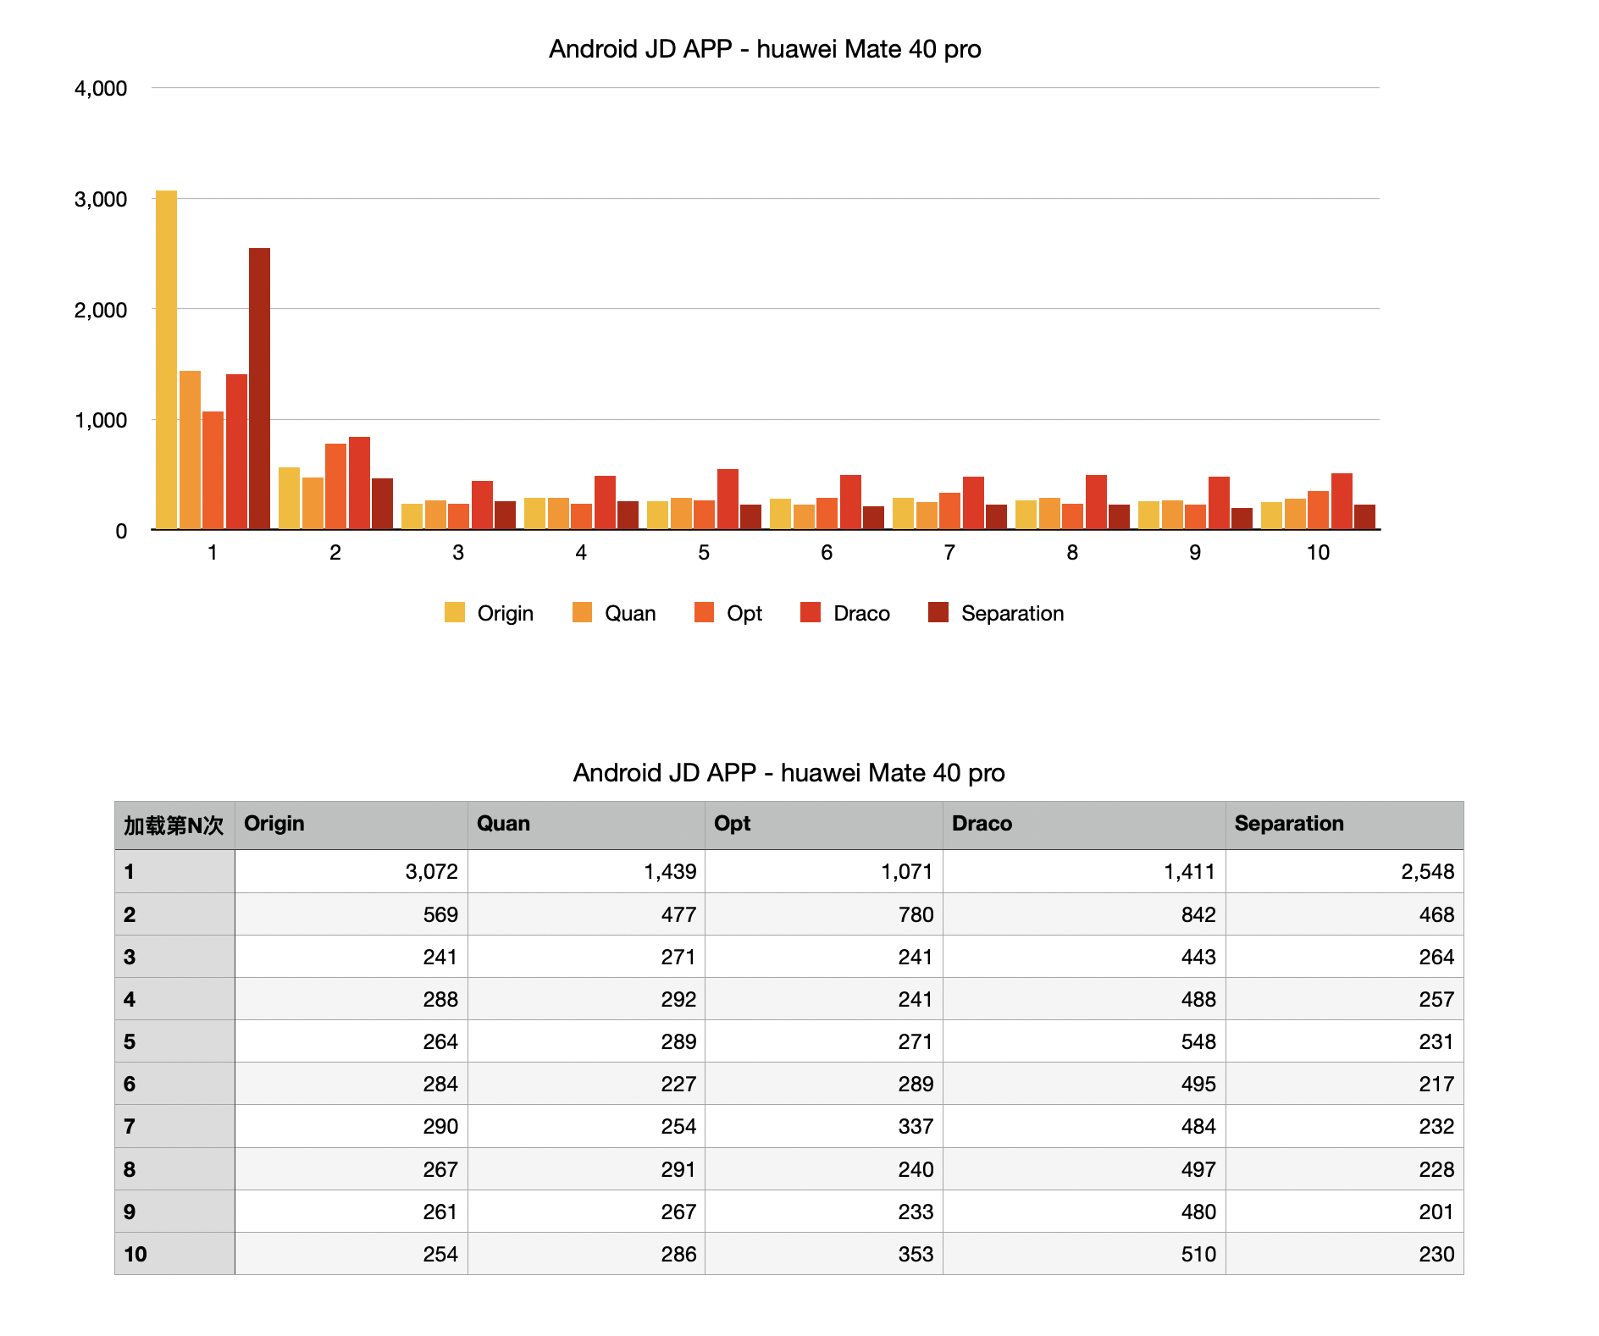1599x1336 pixels.
Task: Select the cell showing 443
Action: click(1084, 957)
